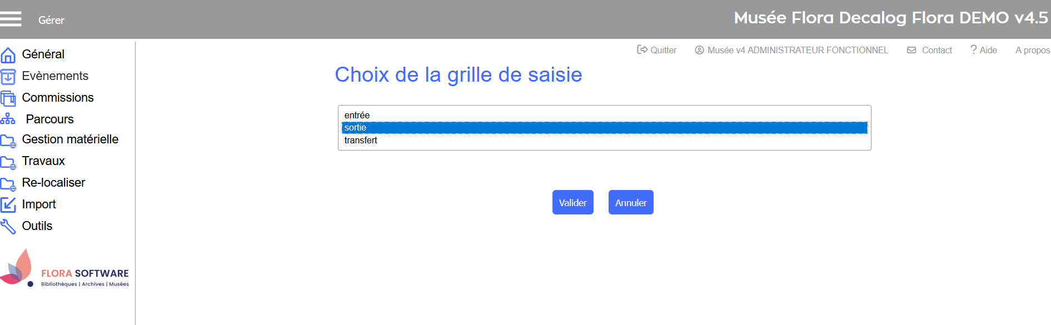Image resolution: width=1051 pixels, height=325 pixels.
Task: Open the A propos link
Action: (1032, 50)
